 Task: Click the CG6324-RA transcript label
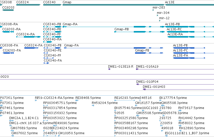25,34
